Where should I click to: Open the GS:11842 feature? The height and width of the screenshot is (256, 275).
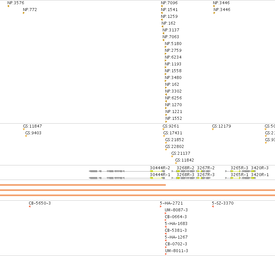[x=185, y=160]
